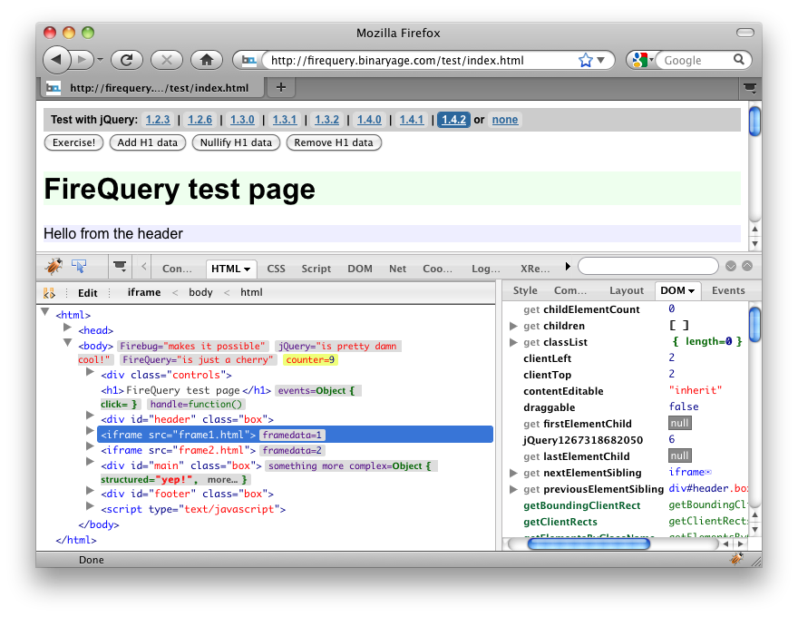Click the back navigation arrow button

click(x=57, y=60)
